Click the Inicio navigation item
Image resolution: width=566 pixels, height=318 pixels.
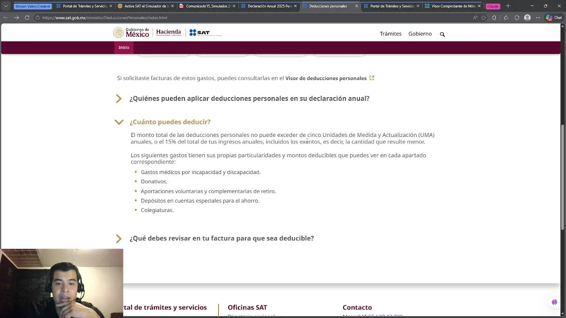(x=124, y=47)
